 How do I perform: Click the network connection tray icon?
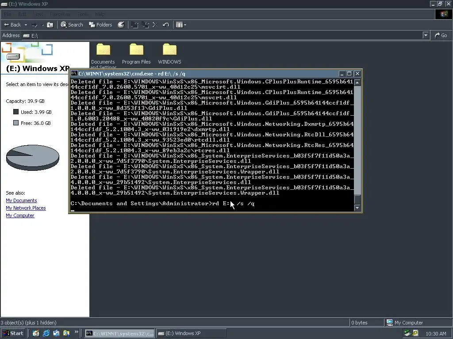coord(407,333)
